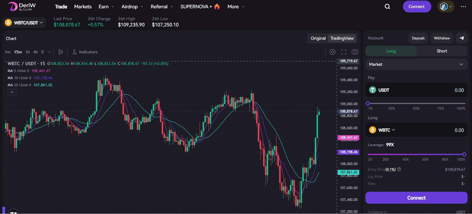The image size is (472, 214).
Task: Take a chart snapshot with camera icon
Action: tap(355, 52)
